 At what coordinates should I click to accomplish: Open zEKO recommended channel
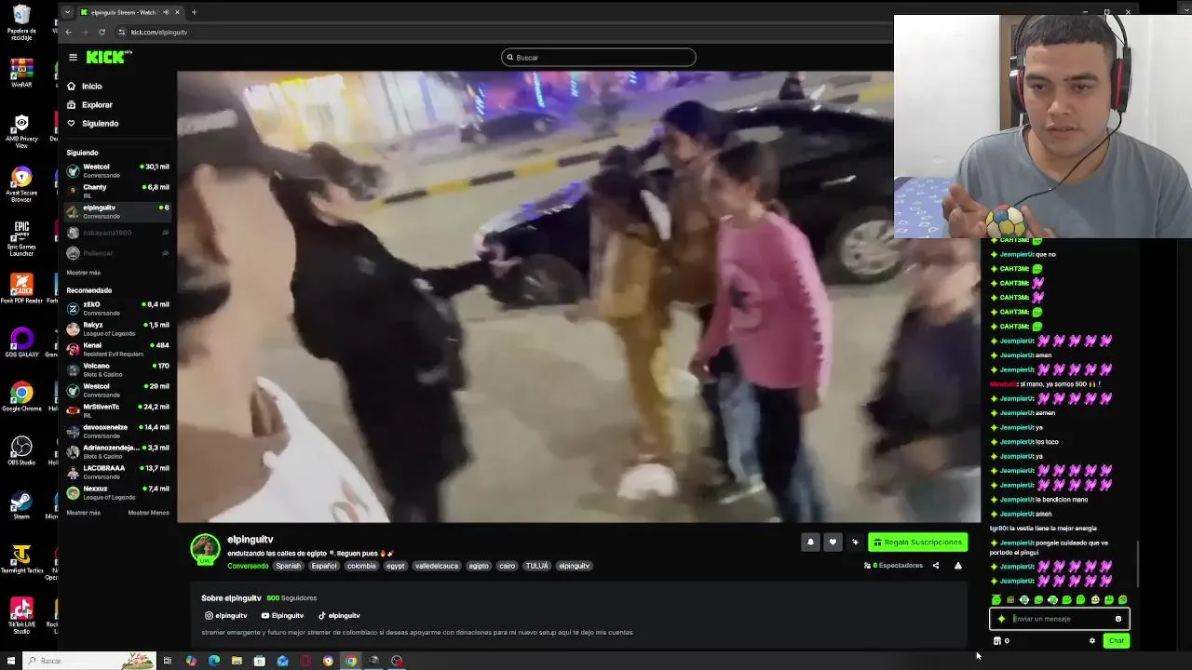118,308
